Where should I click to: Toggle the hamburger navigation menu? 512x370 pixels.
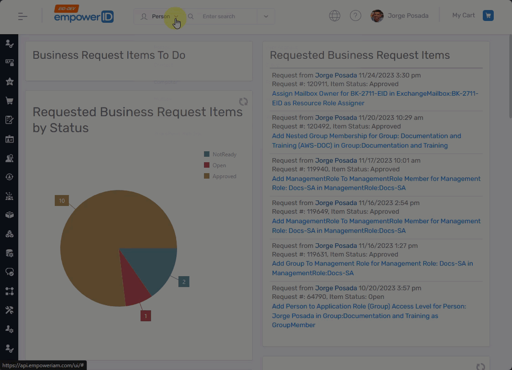(x=23, y=16)
